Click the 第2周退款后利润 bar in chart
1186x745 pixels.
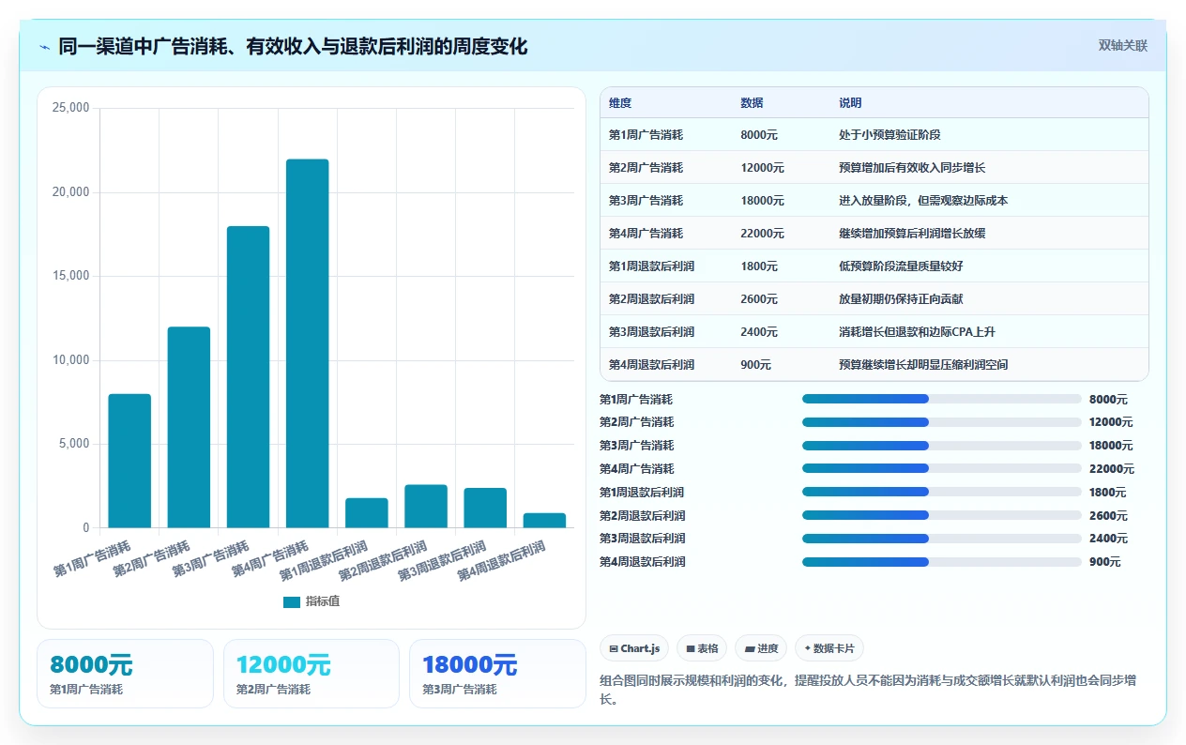click(426, 507)
